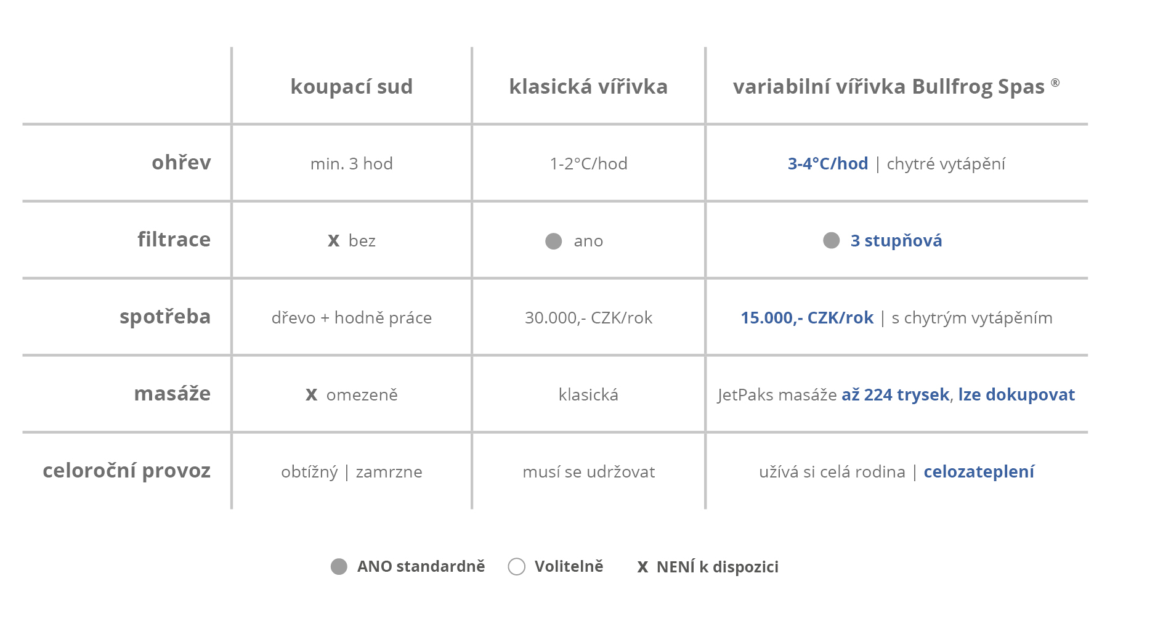Click the 'celoroční provoz' row label
This screenshot has height=642, width=1155.
[126, 471]
